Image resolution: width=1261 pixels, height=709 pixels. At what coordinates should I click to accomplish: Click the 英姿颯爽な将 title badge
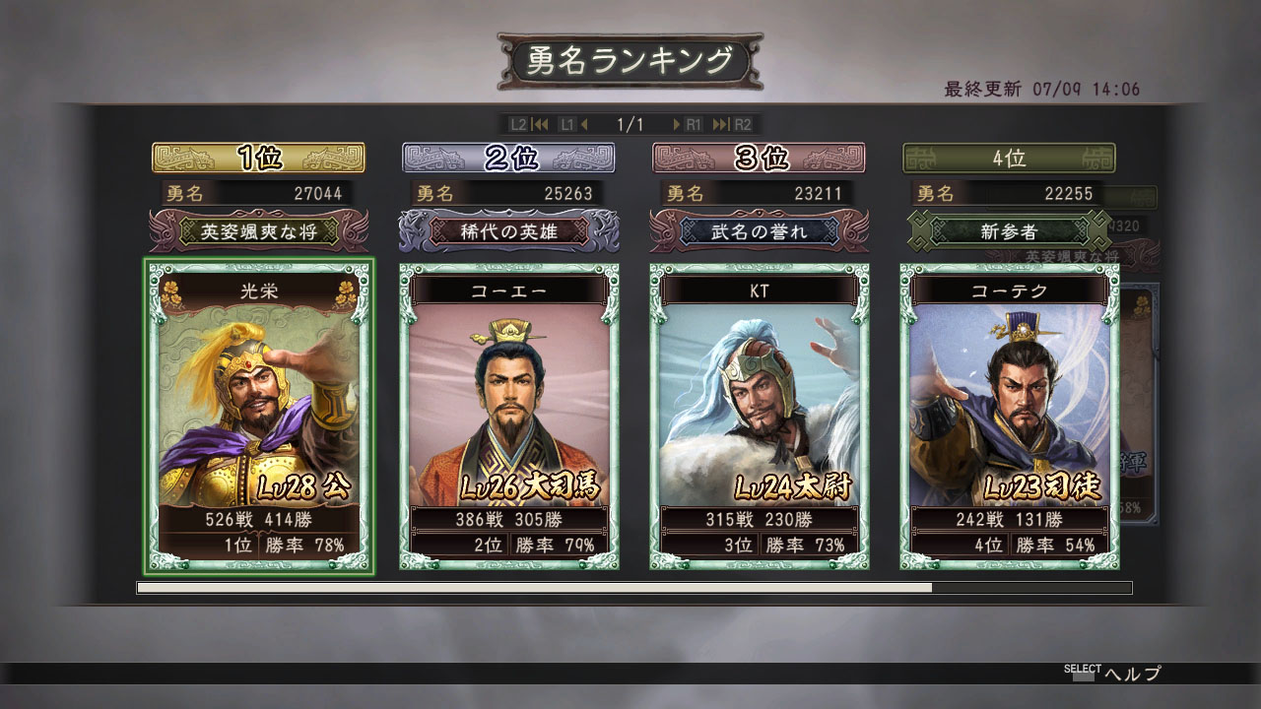point(259,232)
